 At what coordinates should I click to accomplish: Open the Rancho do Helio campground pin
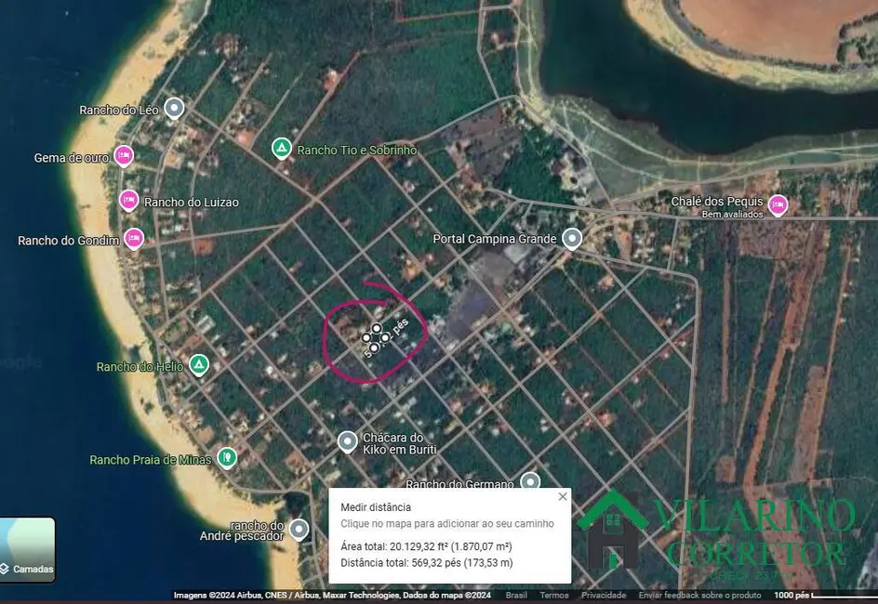tap(198, 364)
